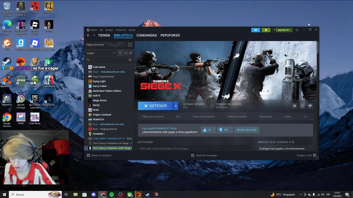353x198 pixels.
Task: Open Ubisoft Connect desktop shortcut
Action: coord(21,101)
